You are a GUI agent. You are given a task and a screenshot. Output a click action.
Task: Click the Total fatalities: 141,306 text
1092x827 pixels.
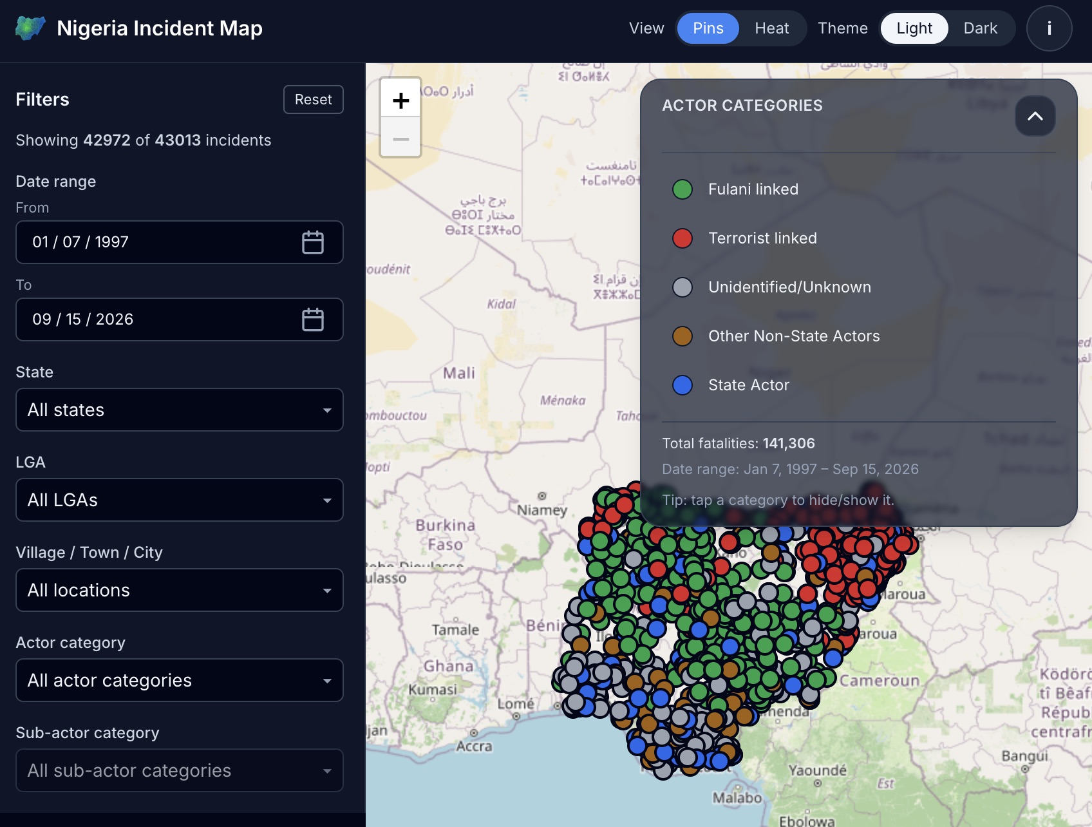pyautogui.click(x=739, y=443)
